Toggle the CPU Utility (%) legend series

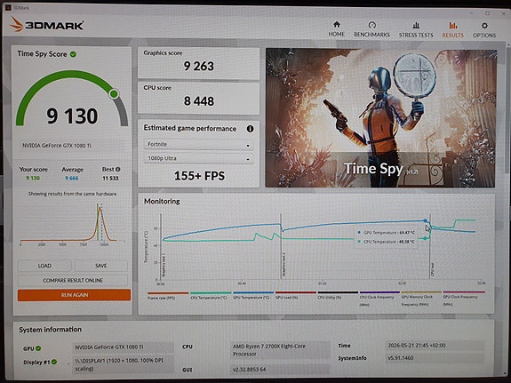338,296
